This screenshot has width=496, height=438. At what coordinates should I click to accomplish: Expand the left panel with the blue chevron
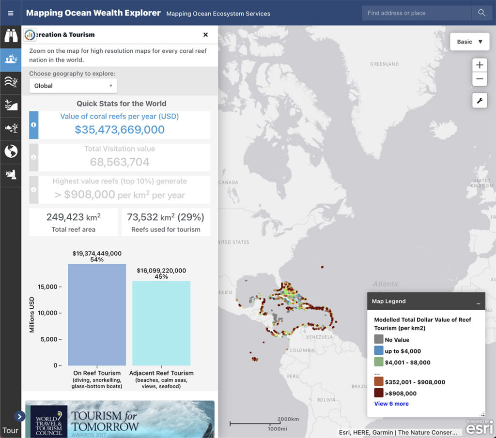[20, 416]
